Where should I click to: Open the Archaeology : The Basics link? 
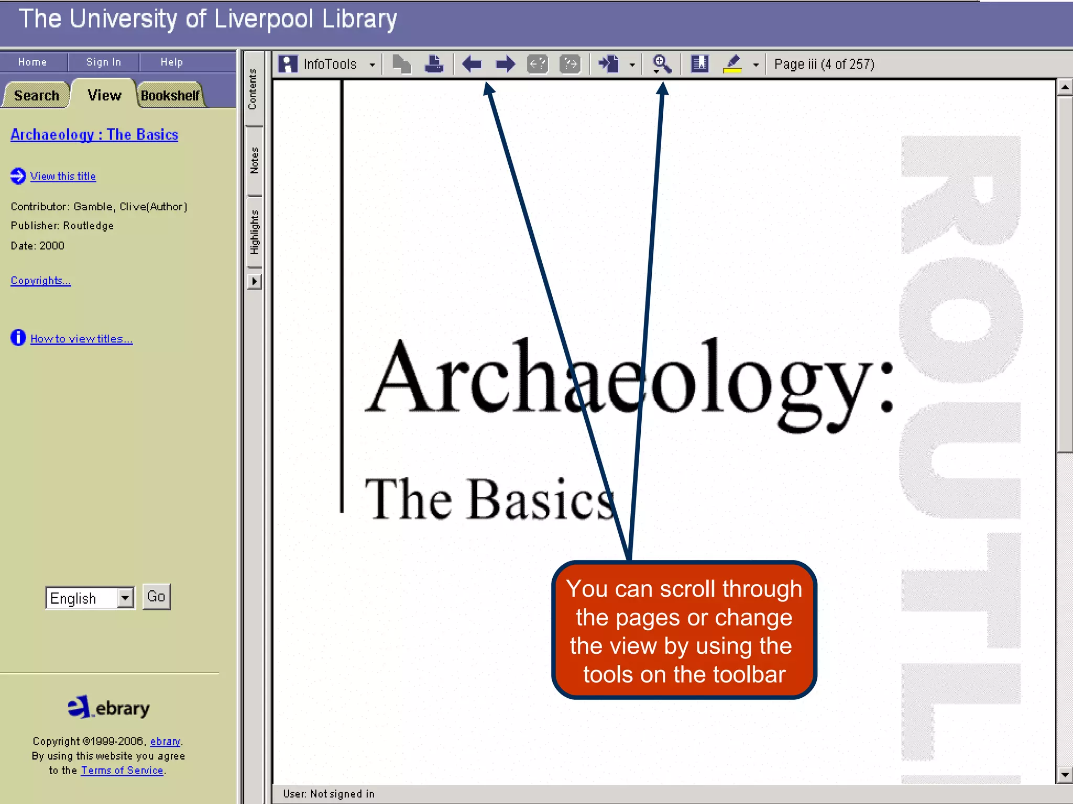(94, 135)
